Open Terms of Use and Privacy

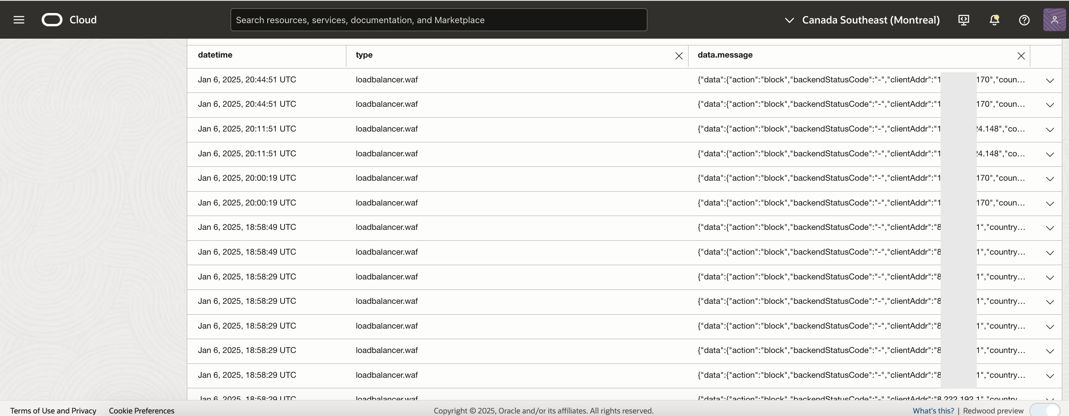[x=53, y=411]
